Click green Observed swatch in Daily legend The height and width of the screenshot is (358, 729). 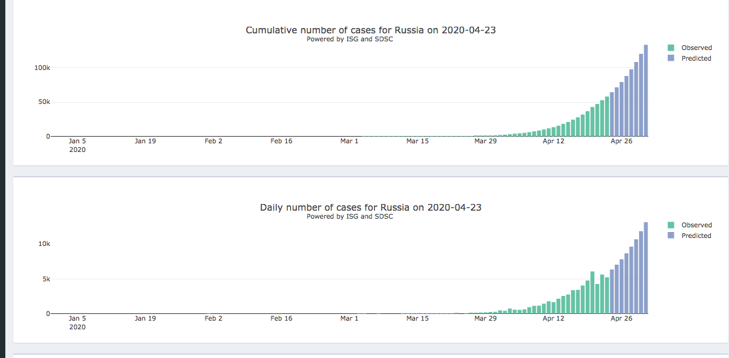pyautogui.click(x=671, y=225)
